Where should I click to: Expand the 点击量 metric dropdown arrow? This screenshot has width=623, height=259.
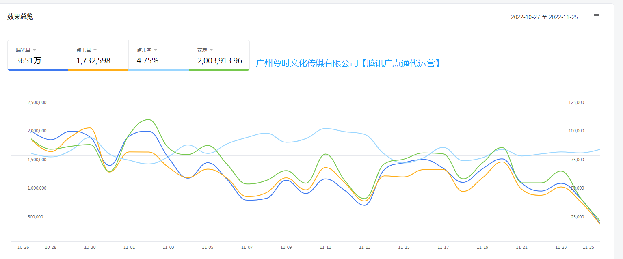(95, 50)
